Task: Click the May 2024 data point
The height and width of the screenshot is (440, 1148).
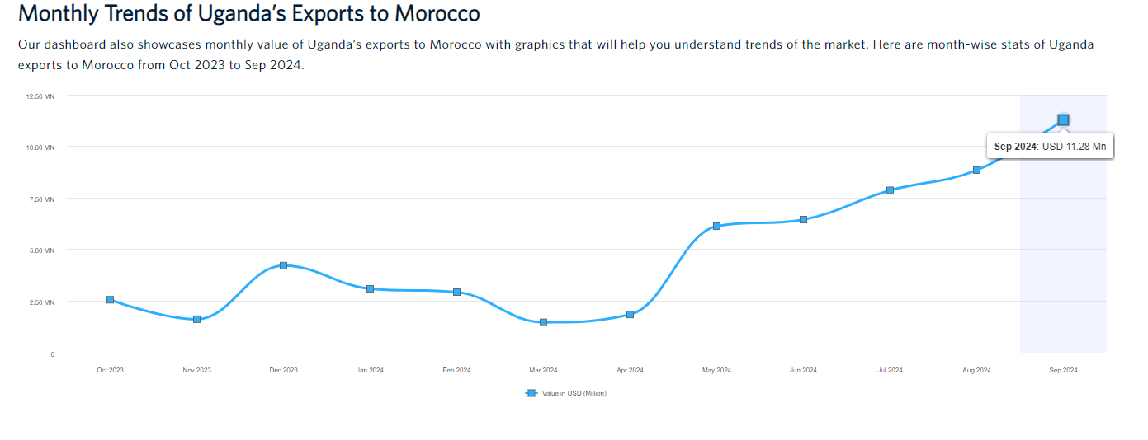Action: click(716, 226)
